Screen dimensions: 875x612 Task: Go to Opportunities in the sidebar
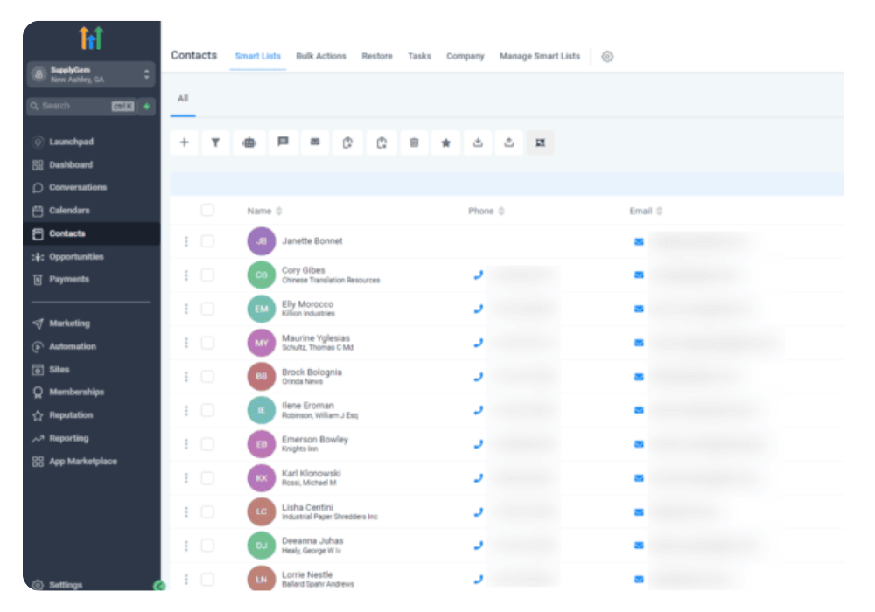(76, 257)
